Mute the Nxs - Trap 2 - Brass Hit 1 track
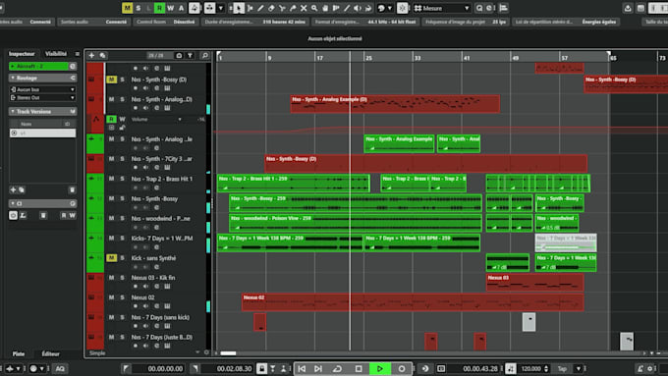This screenshot has width=668, height=376. click(112, 179)
